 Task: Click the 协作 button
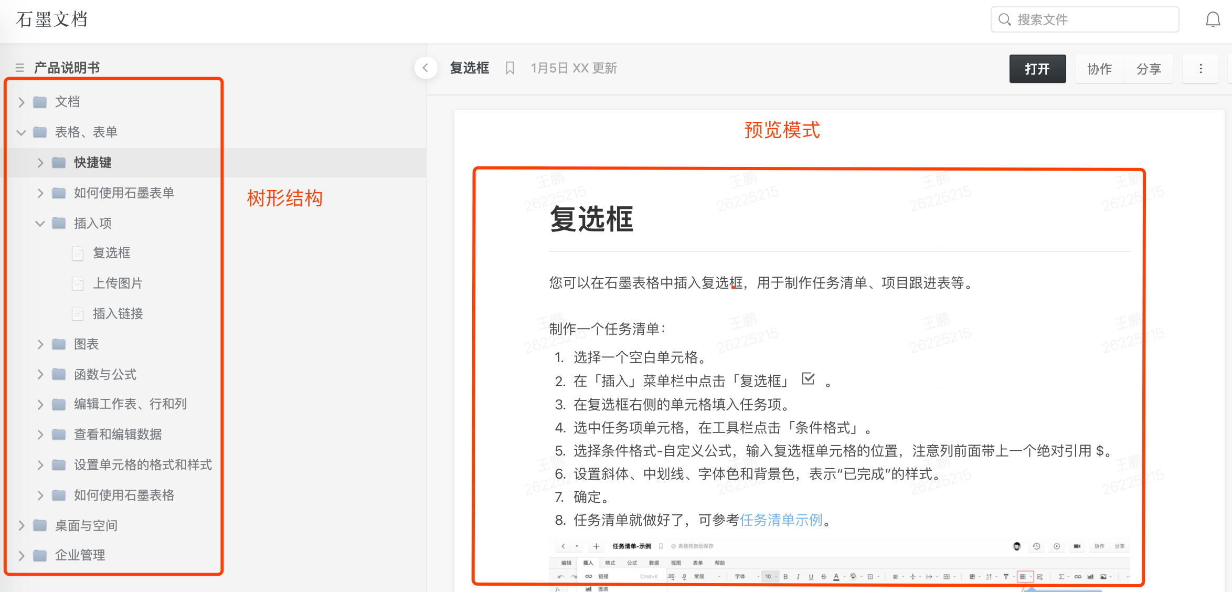click(x=1099, y=69)
